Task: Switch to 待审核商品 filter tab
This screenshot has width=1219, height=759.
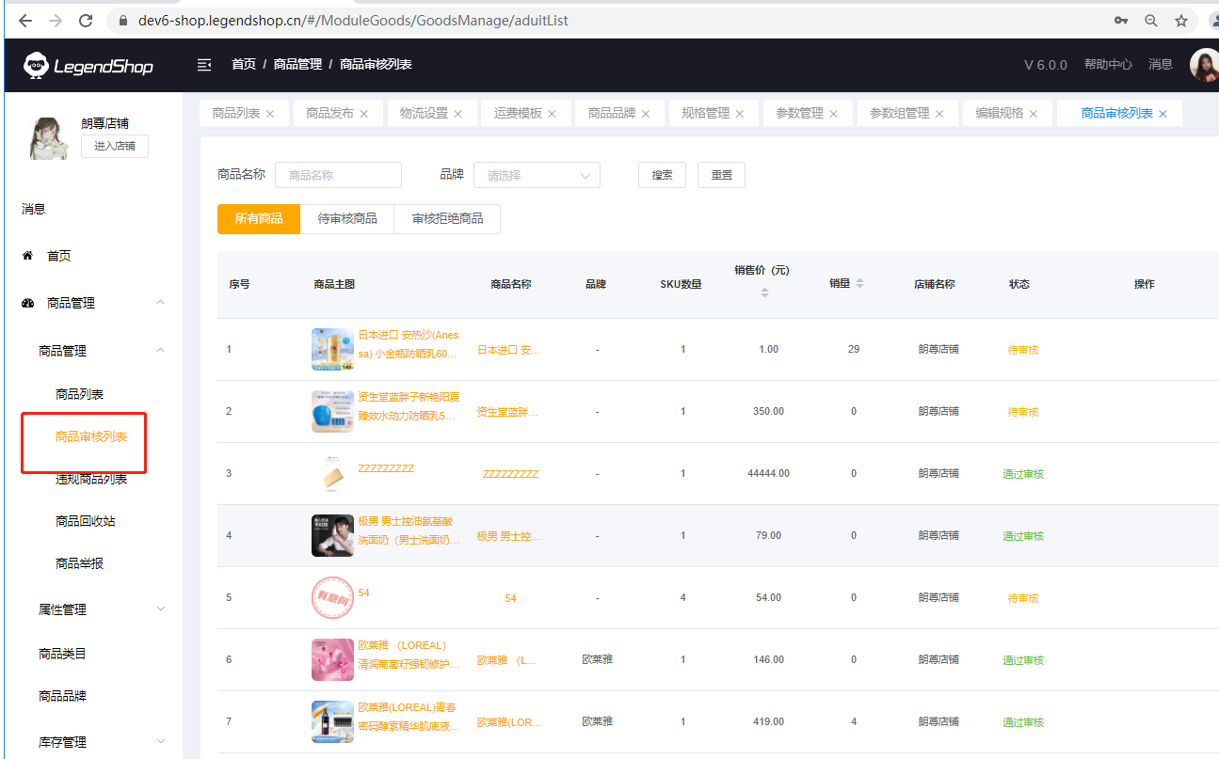Action: (347, 219)
